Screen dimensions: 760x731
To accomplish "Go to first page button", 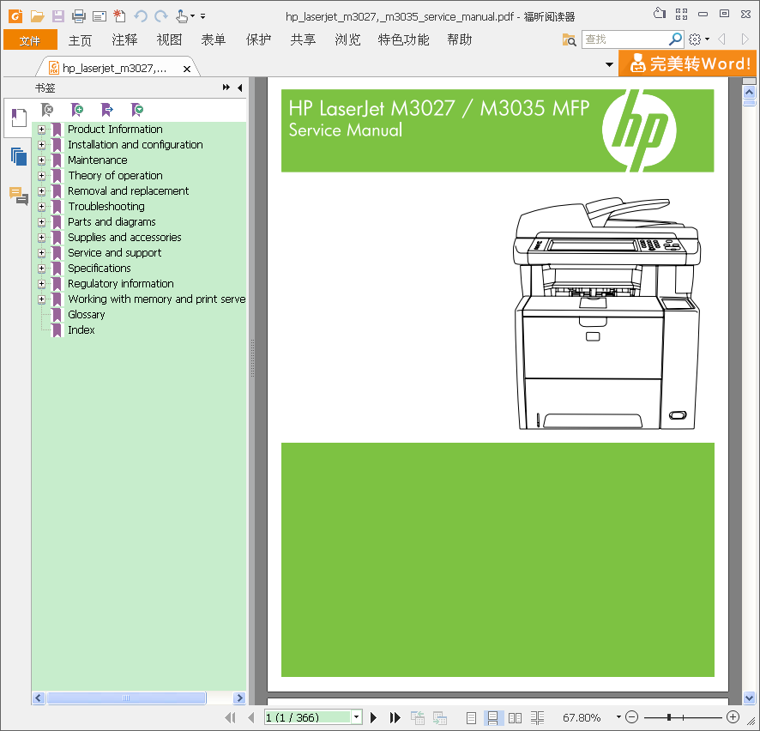I will [231, 717].
